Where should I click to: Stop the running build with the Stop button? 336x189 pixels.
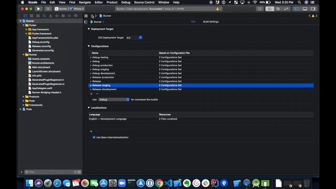(x=48, y=9)
